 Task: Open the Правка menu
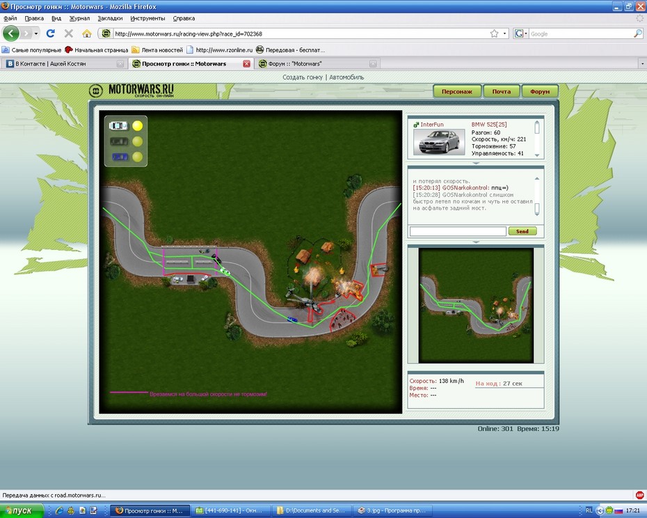34,18
